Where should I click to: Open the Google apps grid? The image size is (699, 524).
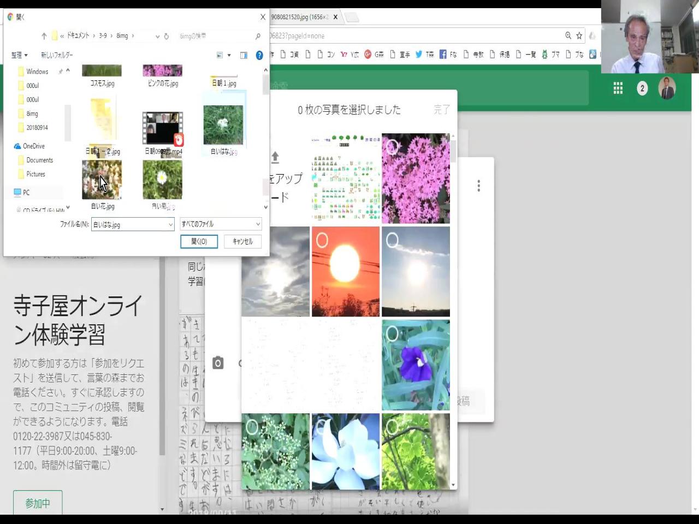(618, 88)
